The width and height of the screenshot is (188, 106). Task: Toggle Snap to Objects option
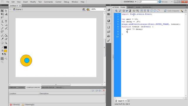pos(2,59)
